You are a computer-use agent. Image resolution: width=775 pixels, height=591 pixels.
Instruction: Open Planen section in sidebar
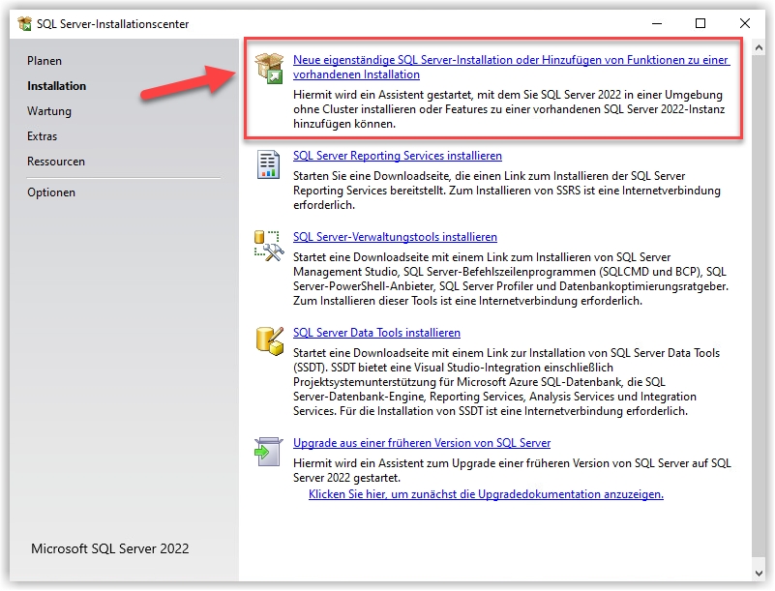click(x=45, y=61)
